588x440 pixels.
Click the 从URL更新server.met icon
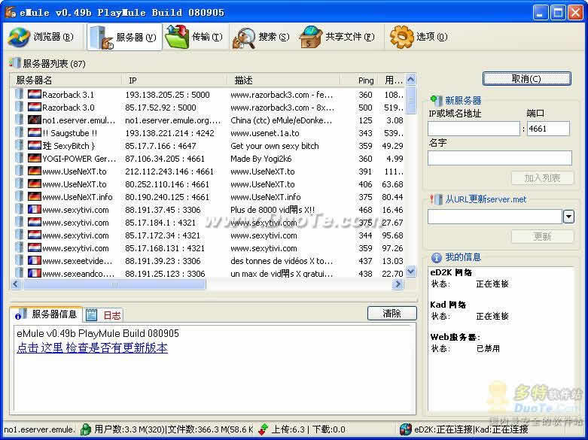pos(436,199)
